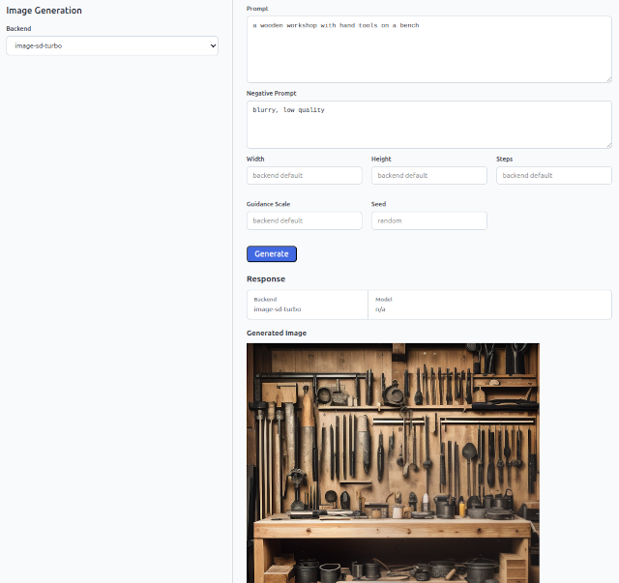This screenshot has height=583, width=619.
Task: Open the image-sd-turbo Backend dropdown
Action: 112,45
